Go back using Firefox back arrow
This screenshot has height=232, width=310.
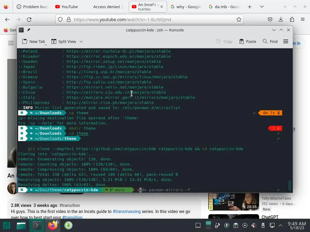click(x=7, y=19)
